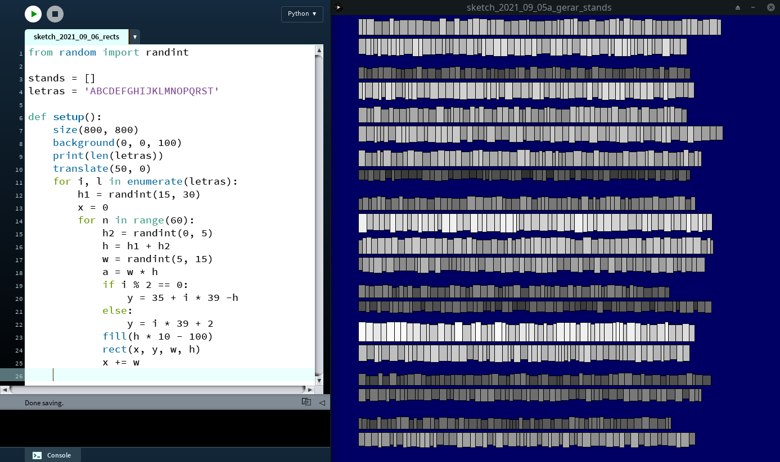Click the shade (eject) button on sketch window
The image size is (780, 462).
(738, 7)
